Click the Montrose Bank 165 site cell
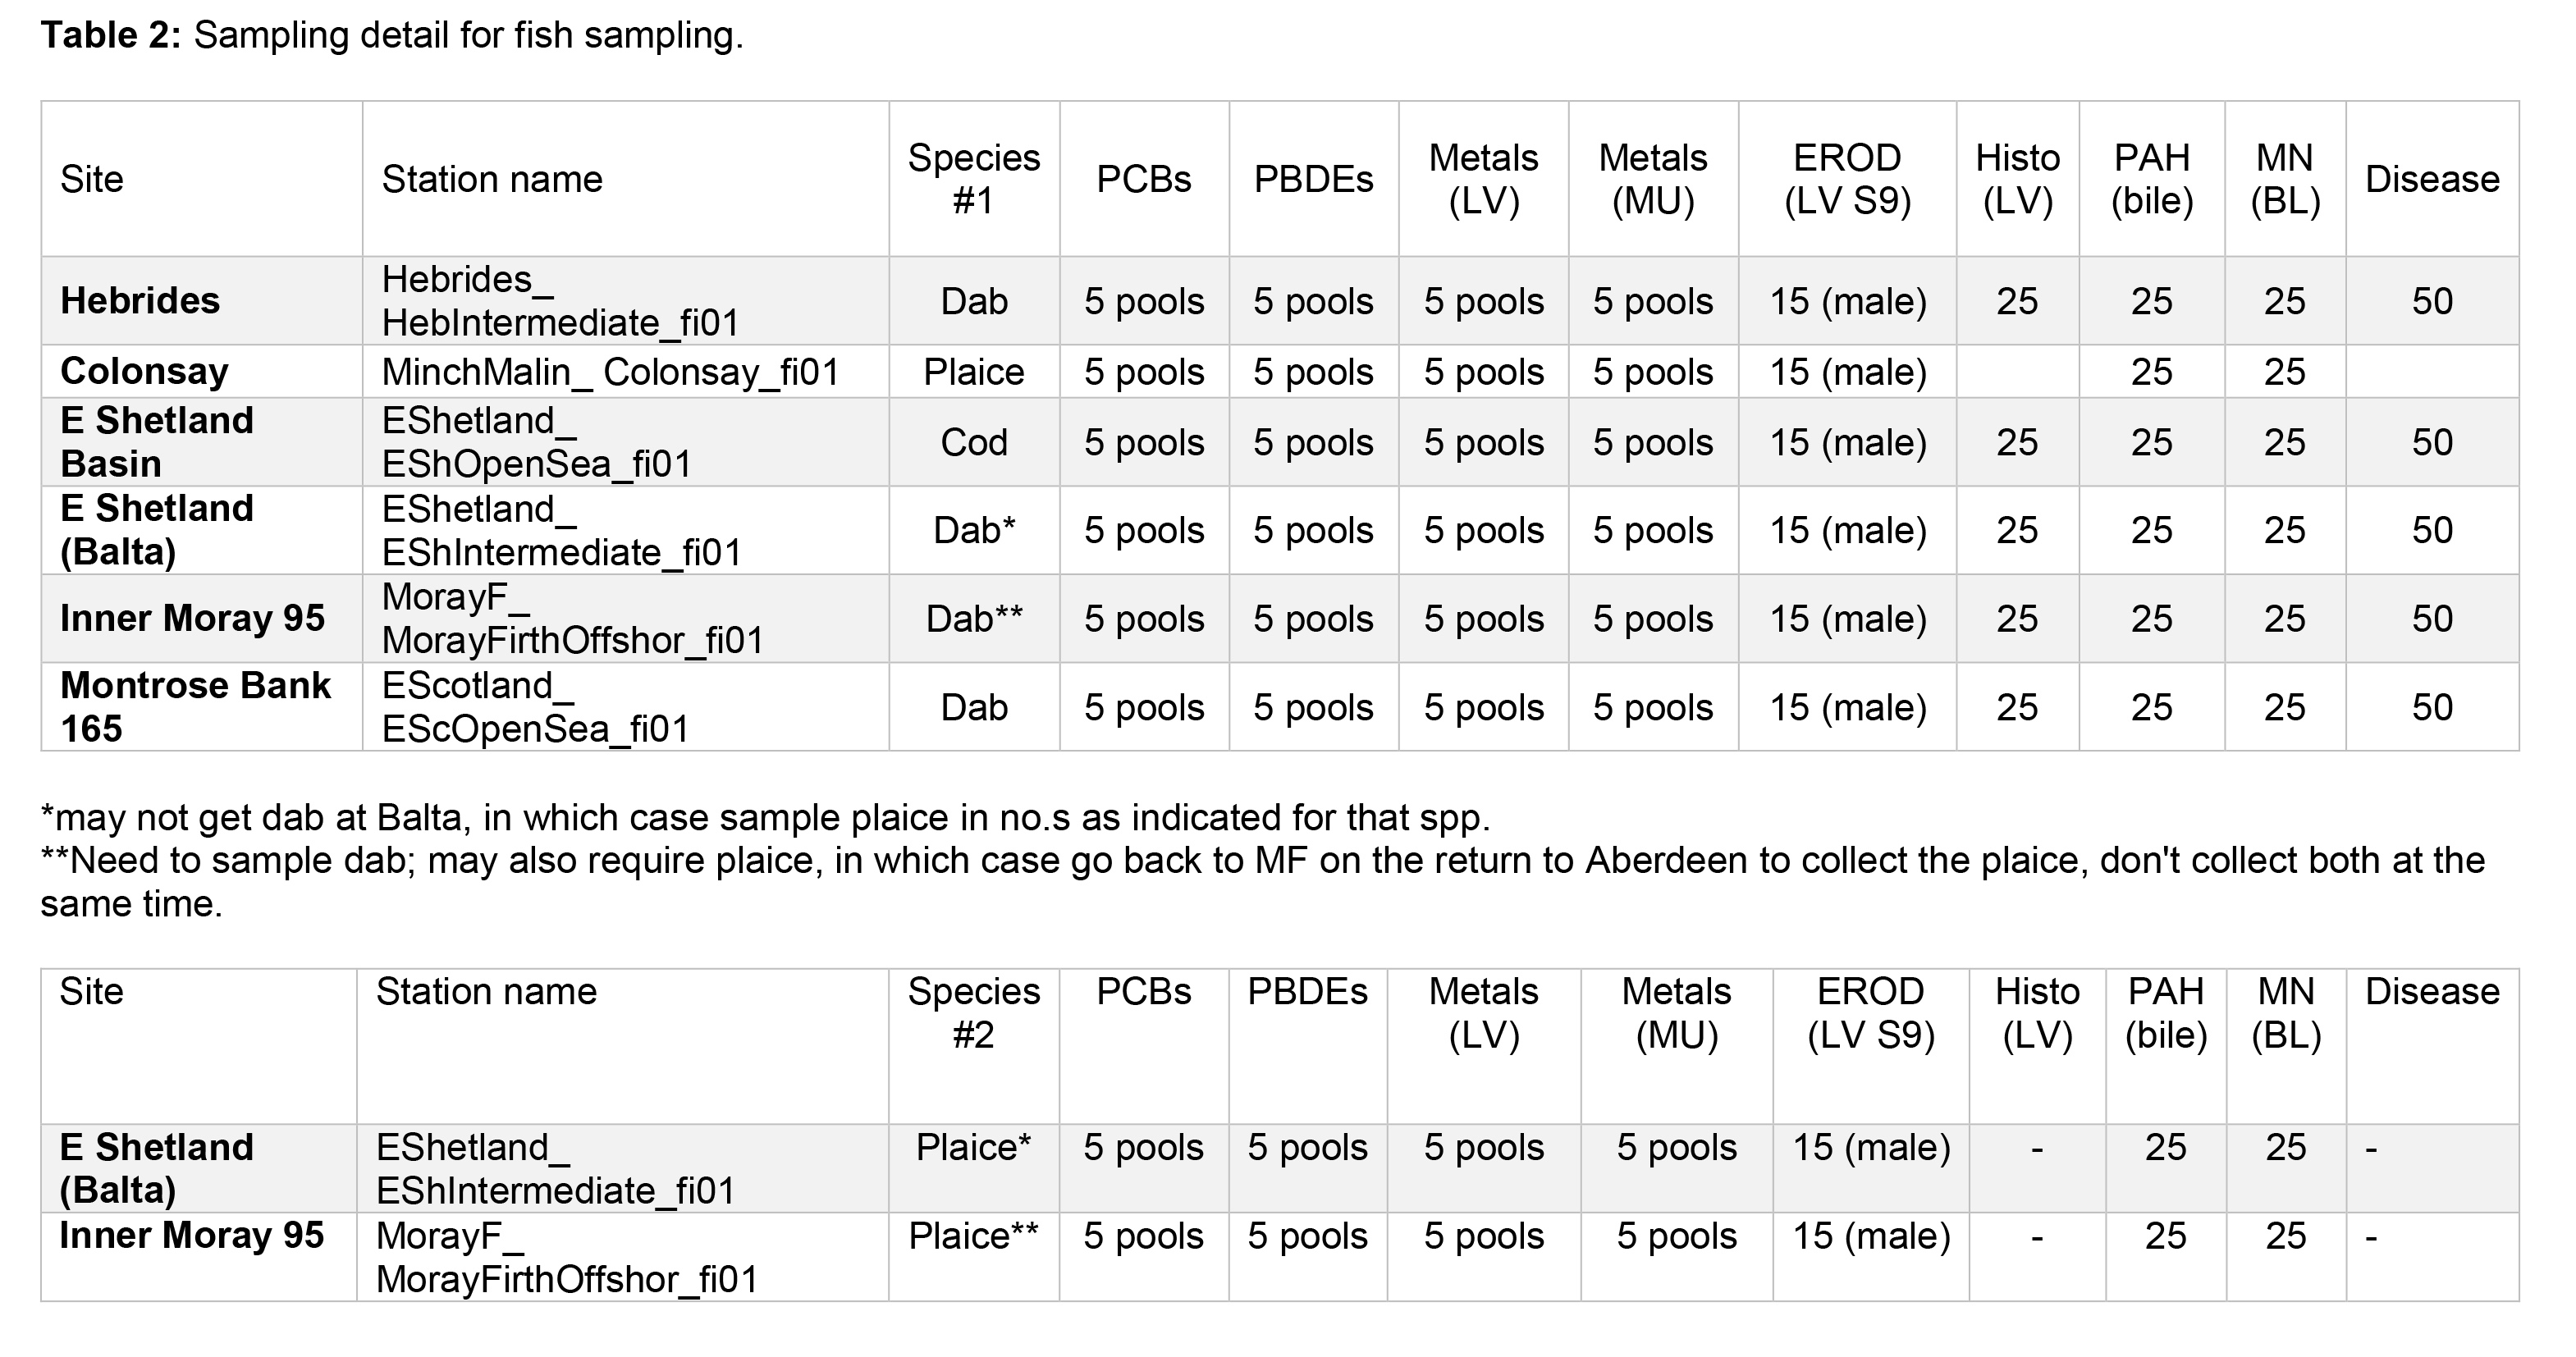The width and height of the screenshot is (2576, 1357). coord(195,707)
